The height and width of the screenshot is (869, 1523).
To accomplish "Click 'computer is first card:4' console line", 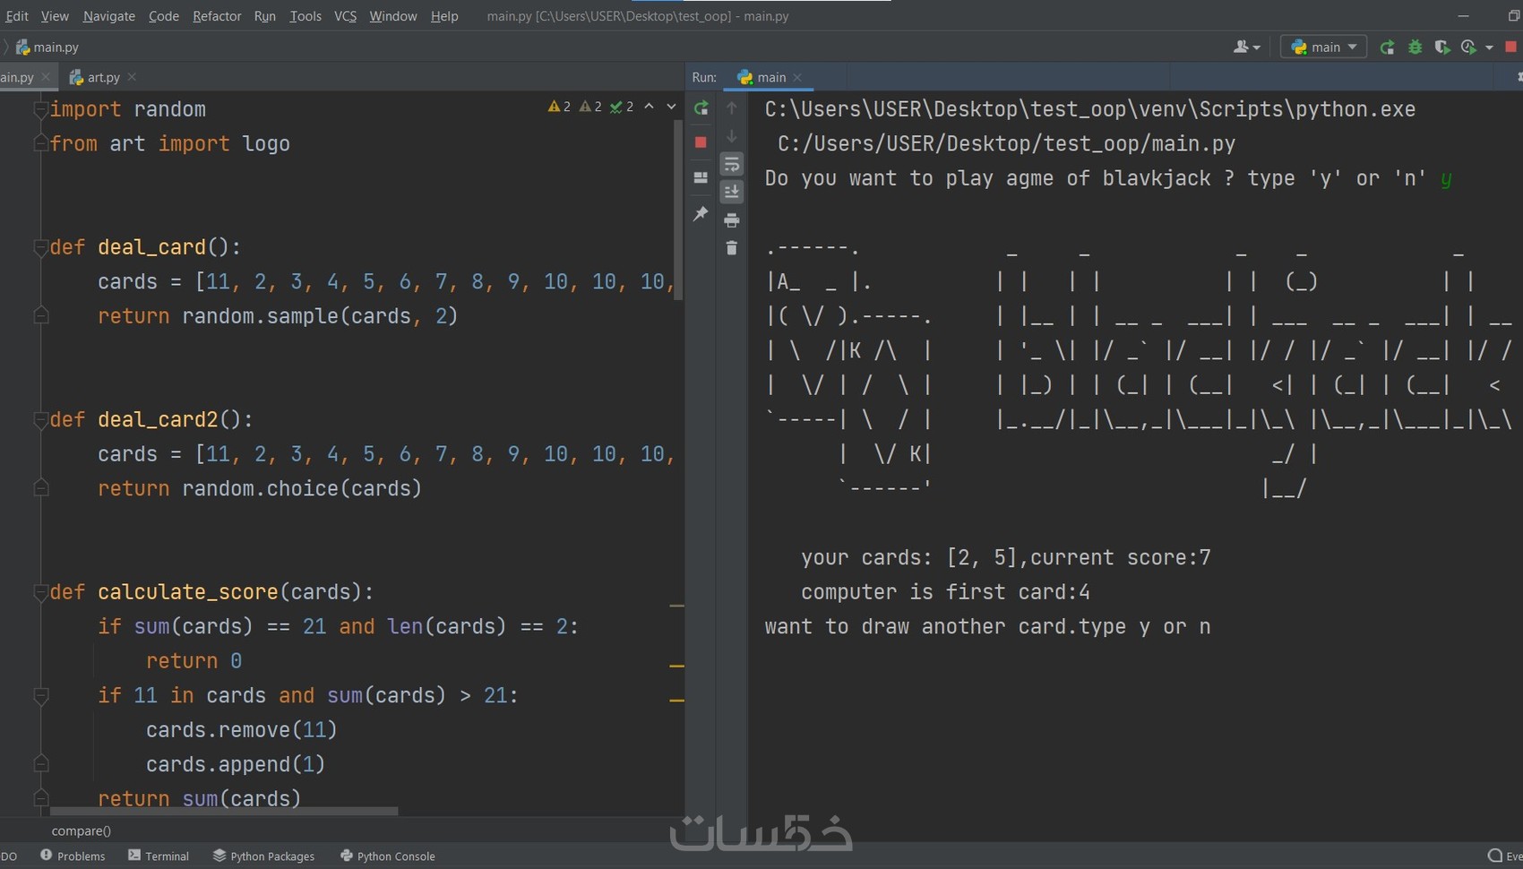I will pyautogui.click(x=945, y=592).
